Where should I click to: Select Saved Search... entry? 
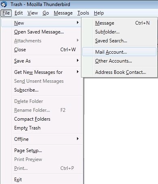pos(119,41)
